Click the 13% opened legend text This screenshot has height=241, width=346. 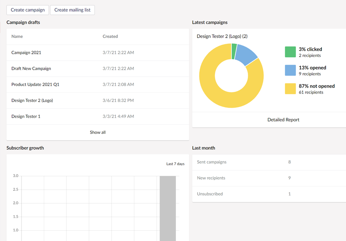313,68
